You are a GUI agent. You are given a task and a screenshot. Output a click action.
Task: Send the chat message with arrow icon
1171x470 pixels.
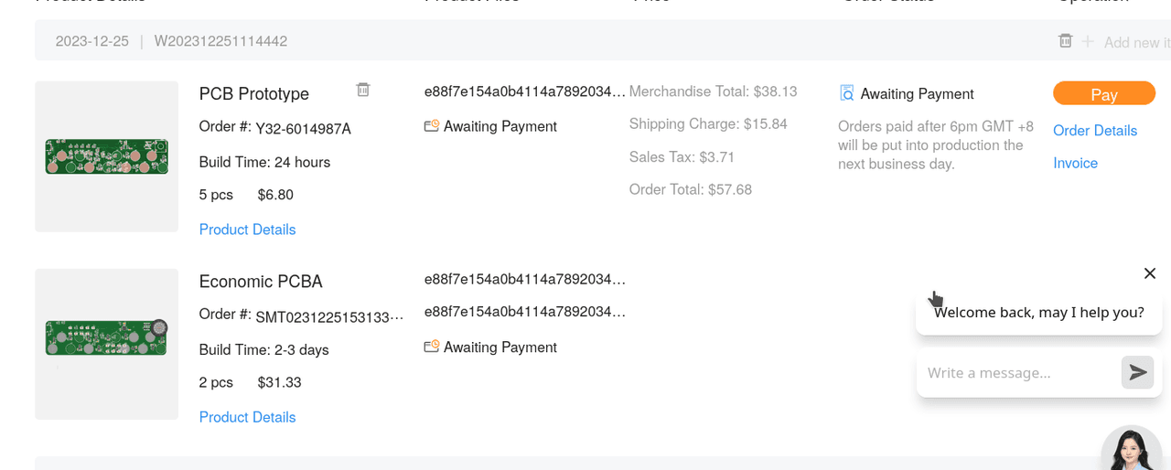[x=1137, y=372]
